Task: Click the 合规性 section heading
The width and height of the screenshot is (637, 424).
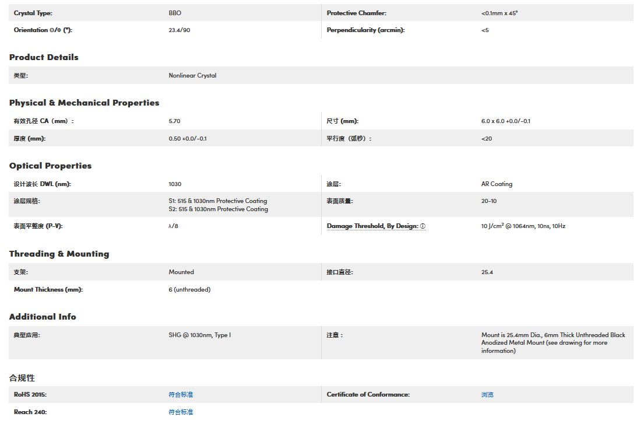Action: tap(22, 378)
